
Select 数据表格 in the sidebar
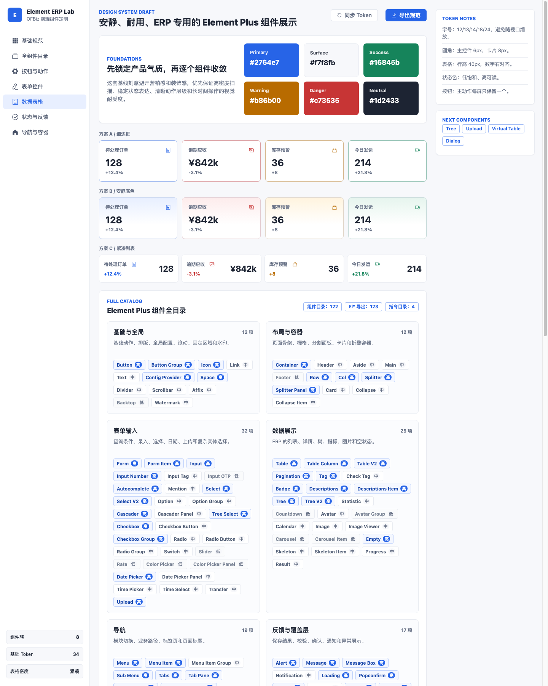45,102
